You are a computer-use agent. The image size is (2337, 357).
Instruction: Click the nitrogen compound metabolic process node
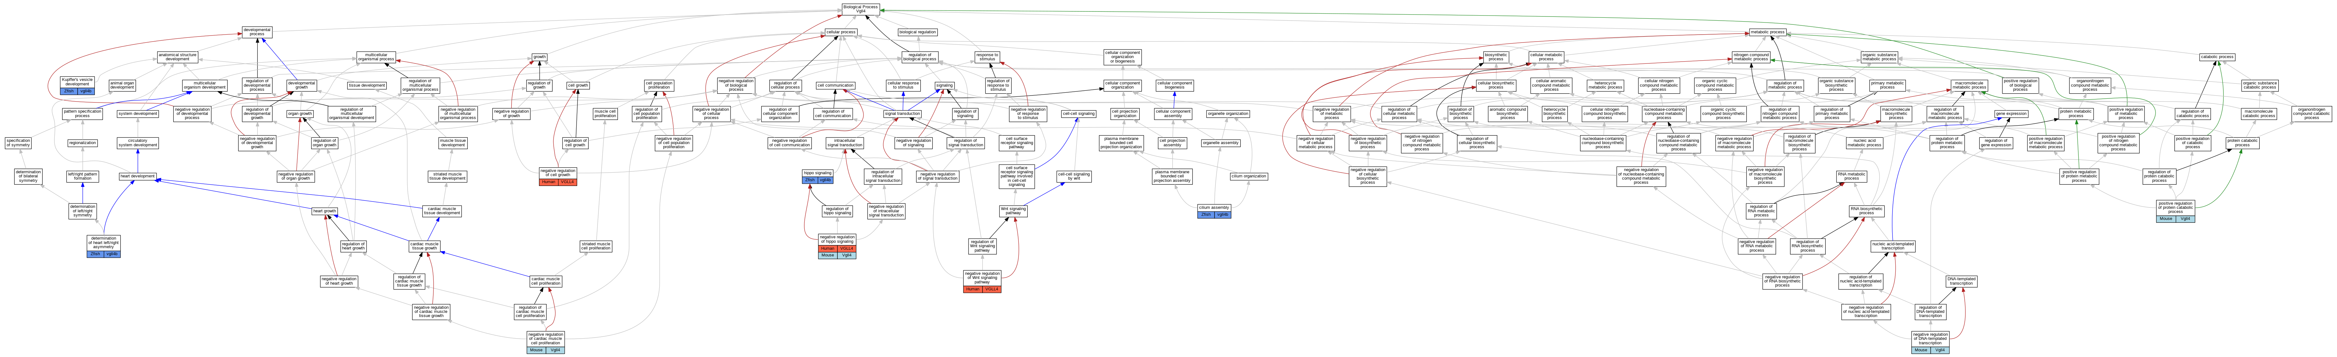click(x=1751, y=57)
